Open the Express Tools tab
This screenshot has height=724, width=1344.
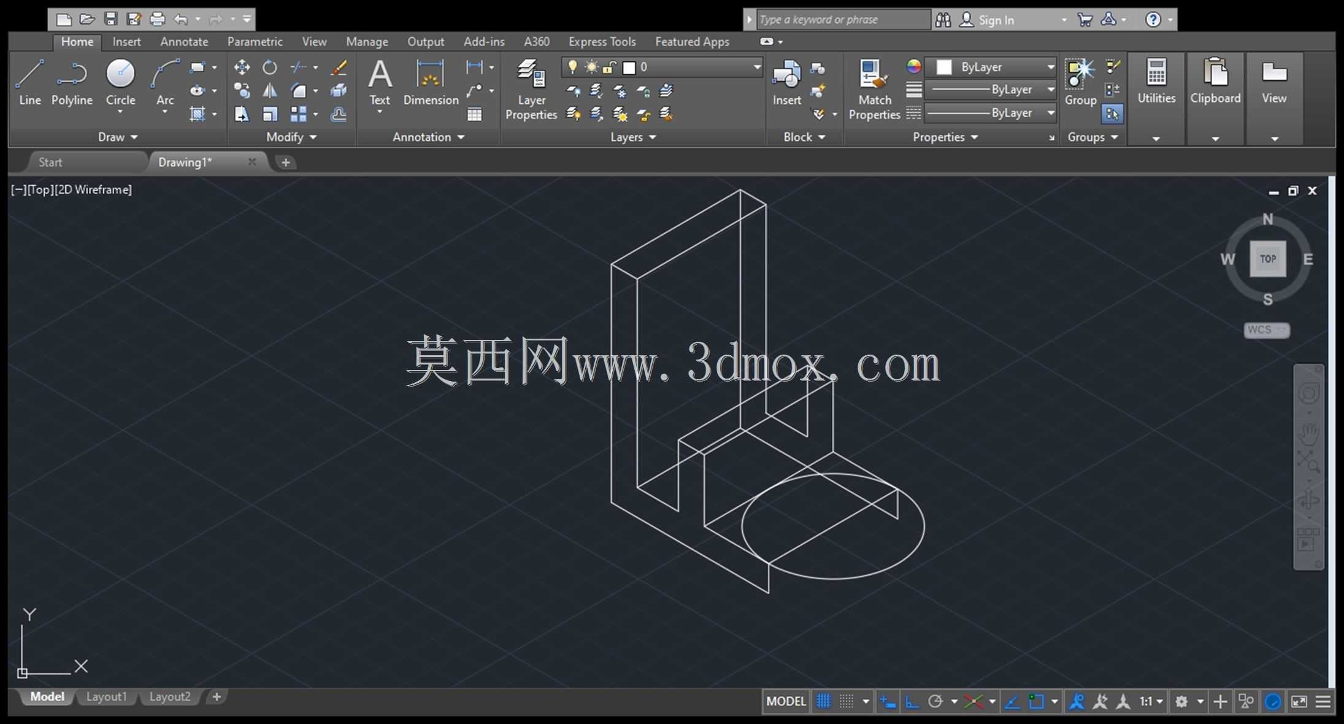(x=602, y=42)
